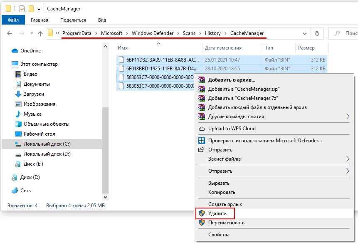Image resolution: width=358 pixels, height=248 pixels.
Task: Click the Музыка note icon in sidebar
Action: pyautogui.click(x=18, y=114)
